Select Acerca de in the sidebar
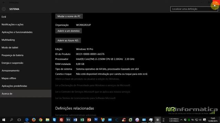This screenshot has width=220, height=123. (25, 94)
